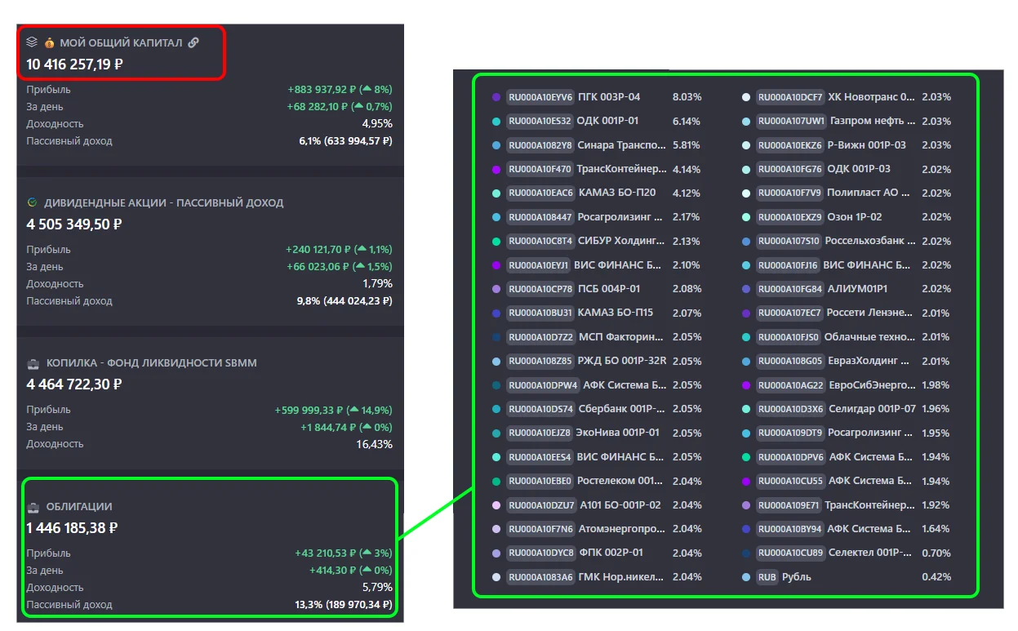Select the Селектел 001Р bond name

pyautogui.click(x=870, y=553)
